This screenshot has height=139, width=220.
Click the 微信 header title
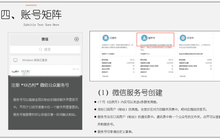[45, 39]
